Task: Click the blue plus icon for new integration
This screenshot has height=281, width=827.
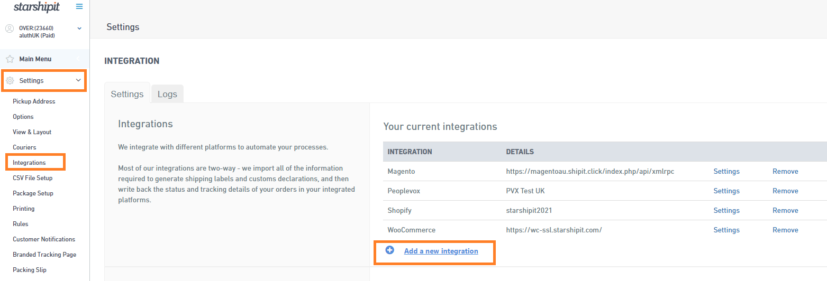Action: (x=390, y=250)
